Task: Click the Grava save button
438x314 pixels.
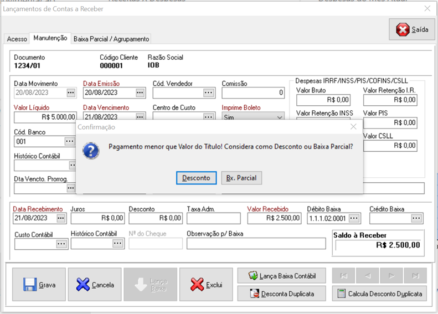Action: point(39,285)
